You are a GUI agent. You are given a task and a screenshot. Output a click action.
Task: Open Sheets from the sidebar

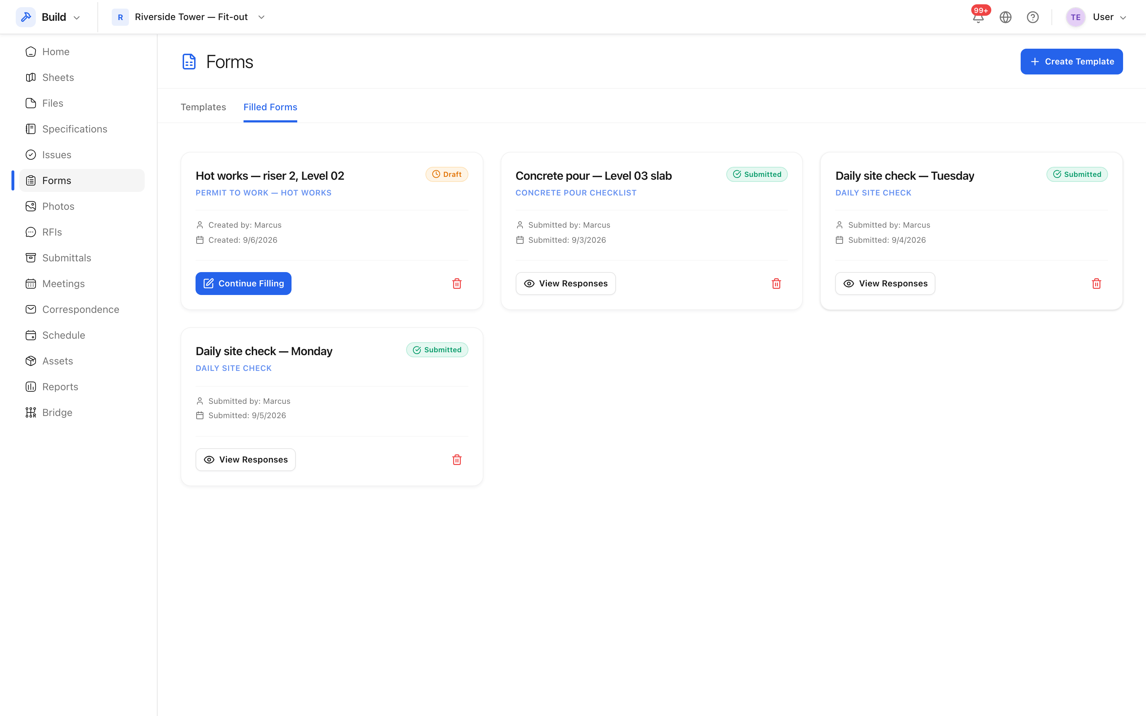click(82, 77)
